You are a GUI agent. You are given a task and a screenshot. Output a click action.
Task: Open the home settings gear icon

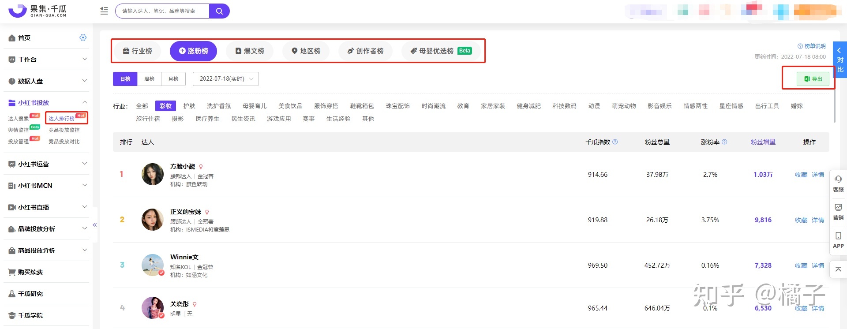83,37
